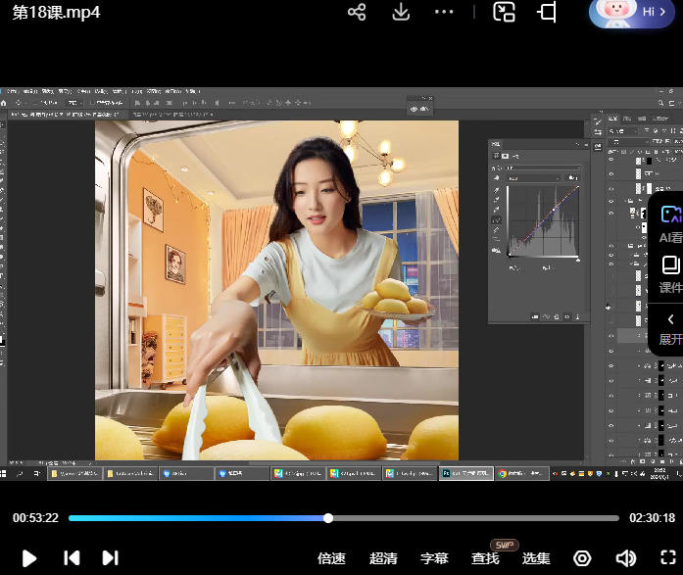Open the 超清 video quality menu
This screenshot has width=683, height=575.
383,558
